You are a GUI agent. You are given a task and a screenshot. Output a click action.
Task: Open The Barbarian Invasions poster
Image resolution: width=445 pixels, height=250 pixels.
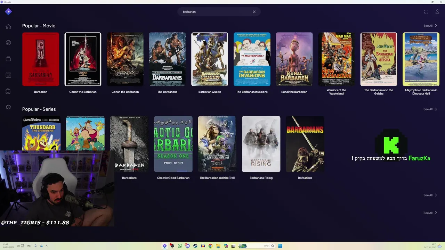(252, 59)
